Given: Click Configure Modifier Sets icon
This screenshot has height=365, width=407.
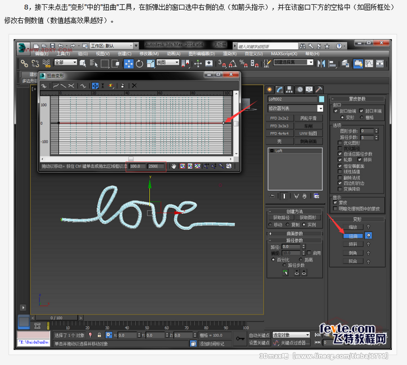Looking at the screenshot, I should [x=316, y=196].
